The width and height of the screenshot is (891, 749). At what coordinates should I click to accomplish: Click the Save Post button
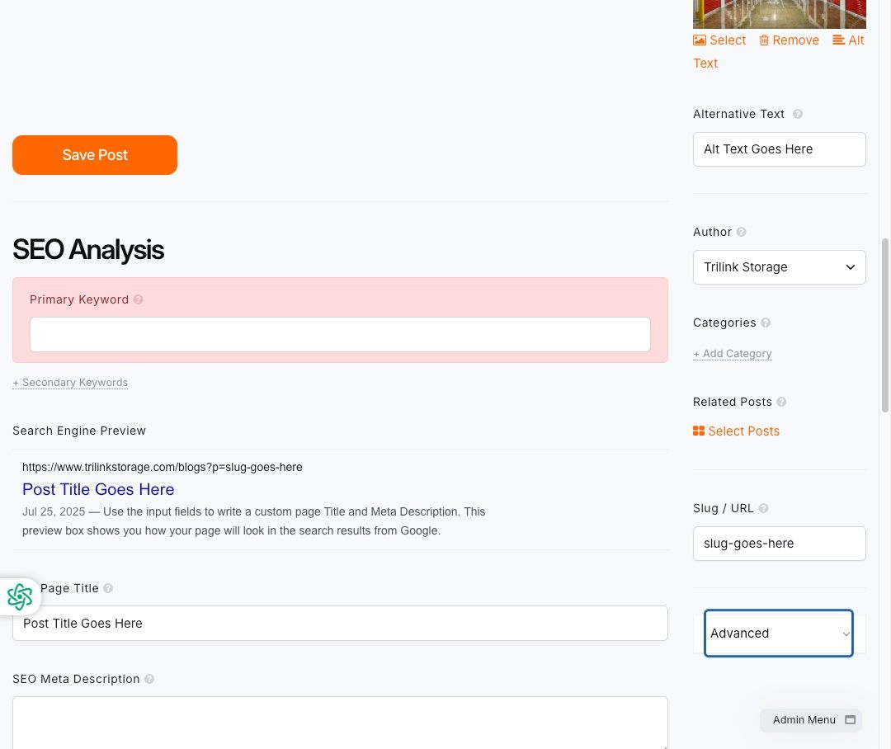tap(95, 155)
